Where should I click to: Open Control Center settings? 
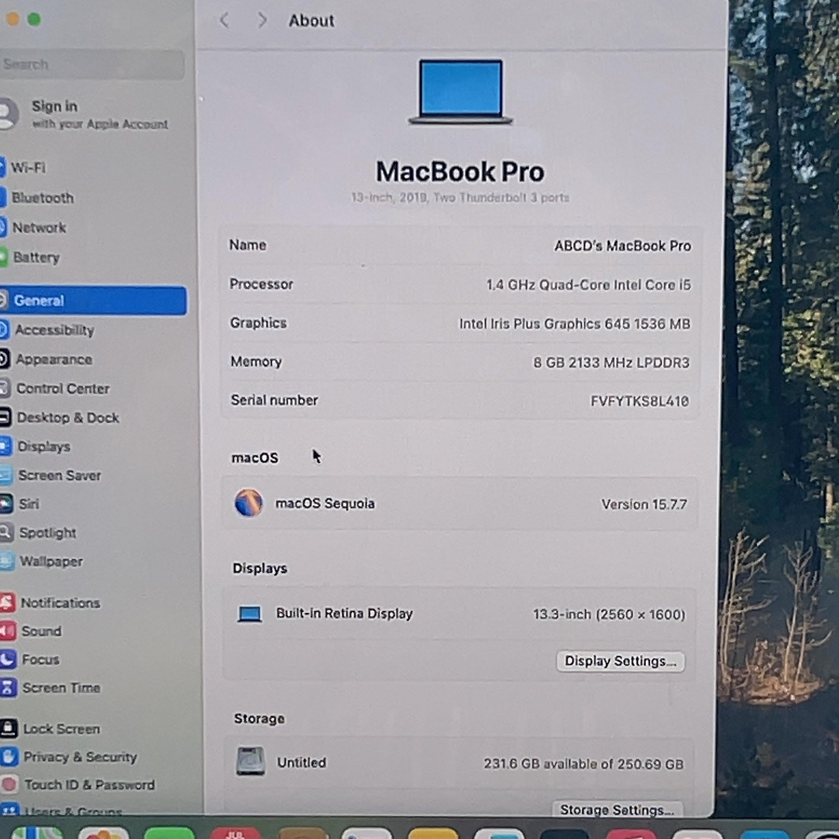63,388
